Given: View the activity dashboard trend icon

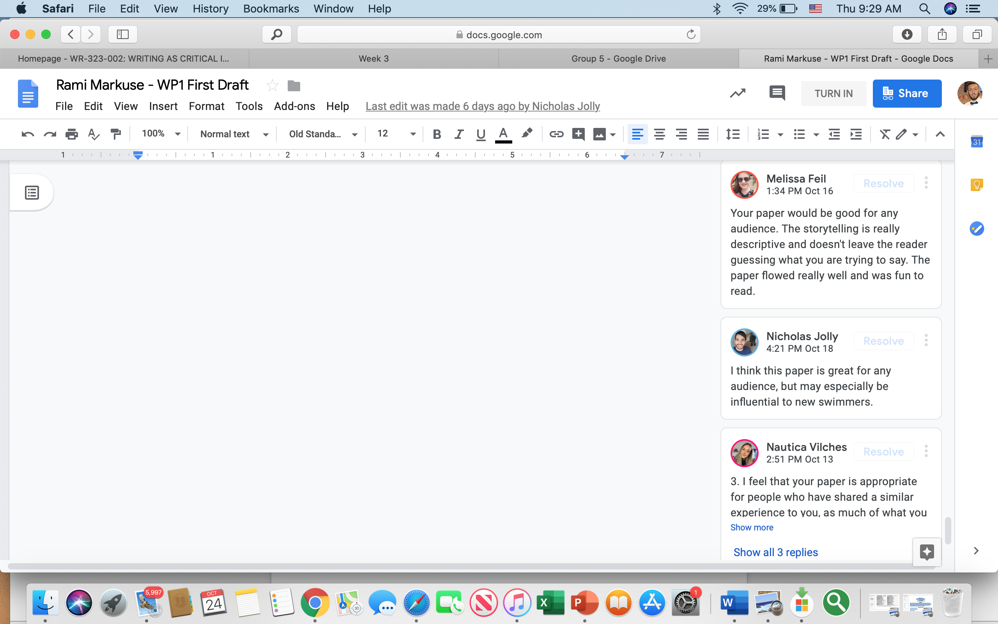Looking at the screenshot, I should click(738, 93).
